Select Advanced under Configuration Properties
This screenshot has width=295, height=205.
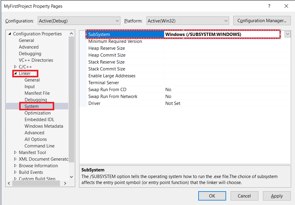click(x=28, y=47)
